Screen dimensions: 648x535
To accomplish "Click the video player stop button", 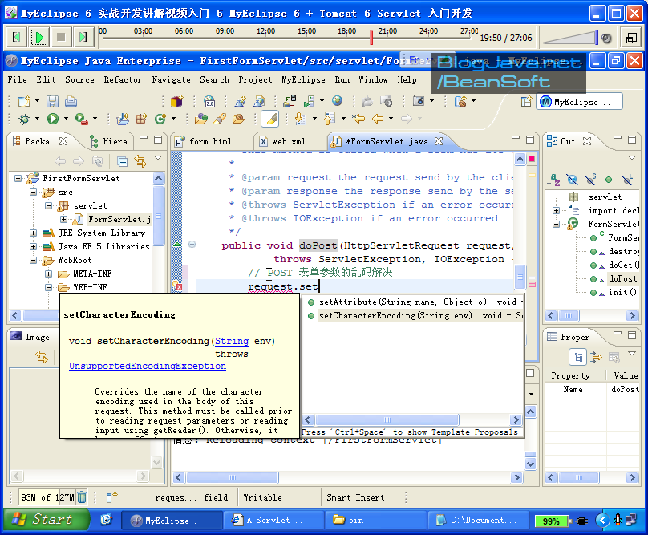I will pos(61,37).
